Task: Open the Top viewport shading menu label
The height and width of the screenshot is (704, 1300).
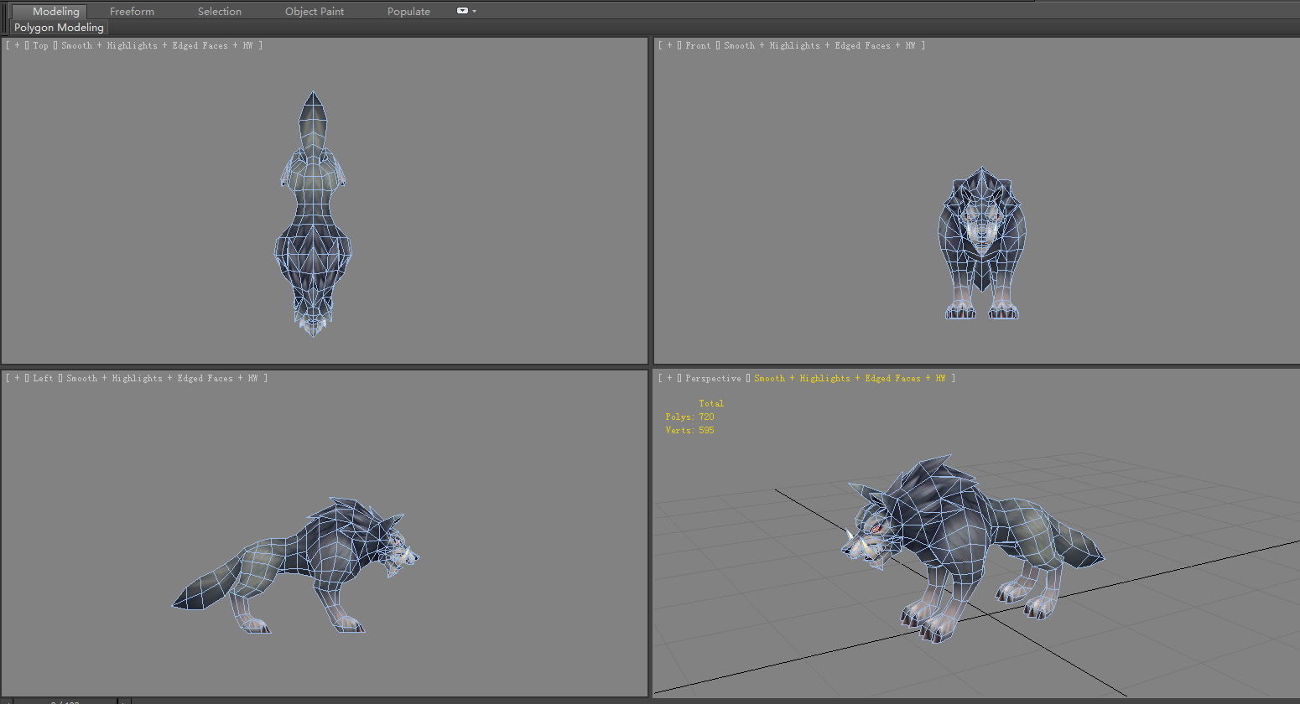Action: coord(162,45)
